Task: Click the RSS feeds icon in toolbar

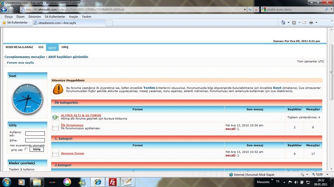Action: 294,22
